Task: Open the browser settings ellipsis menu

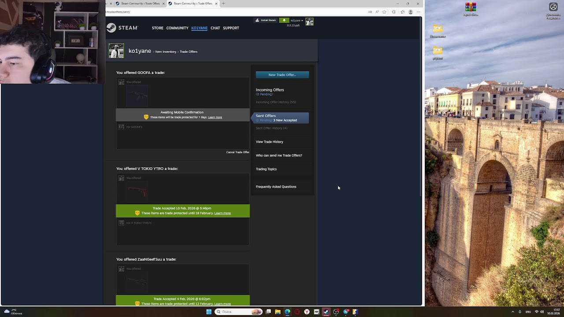Action: [x=418, y=12]
